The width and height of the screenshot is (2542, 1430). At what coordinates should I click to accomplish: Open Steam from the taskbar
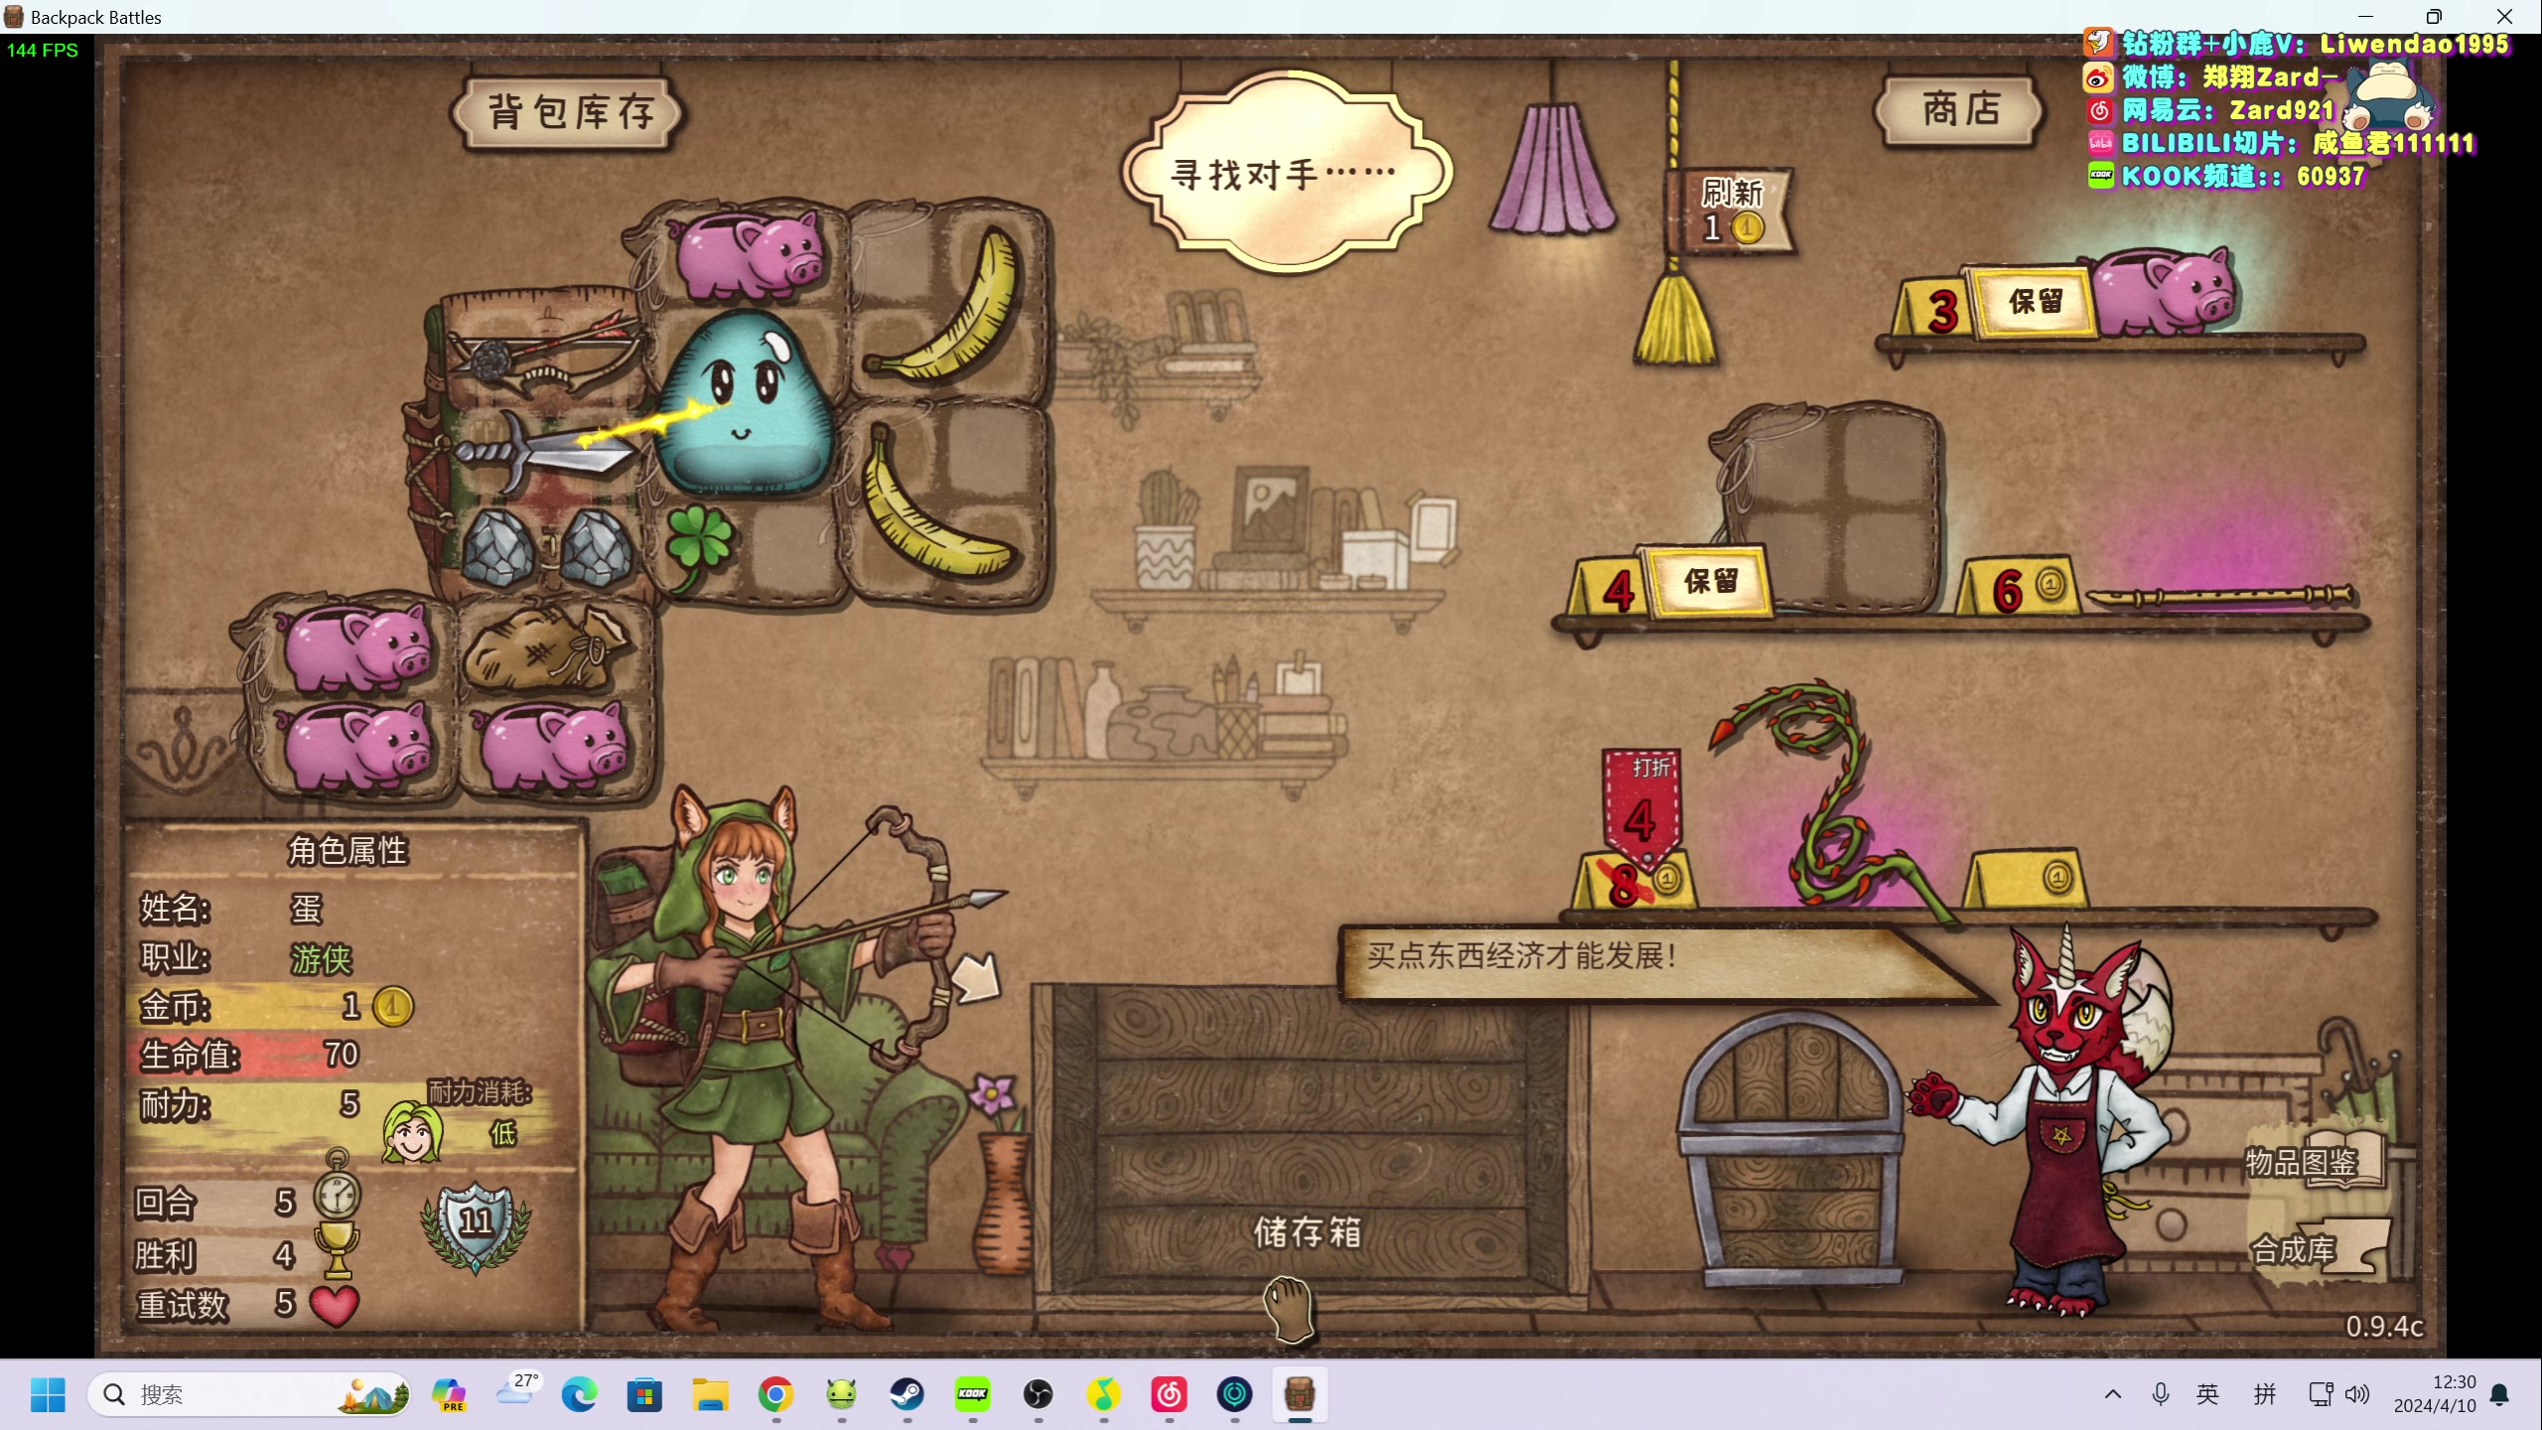[906, 1394]
